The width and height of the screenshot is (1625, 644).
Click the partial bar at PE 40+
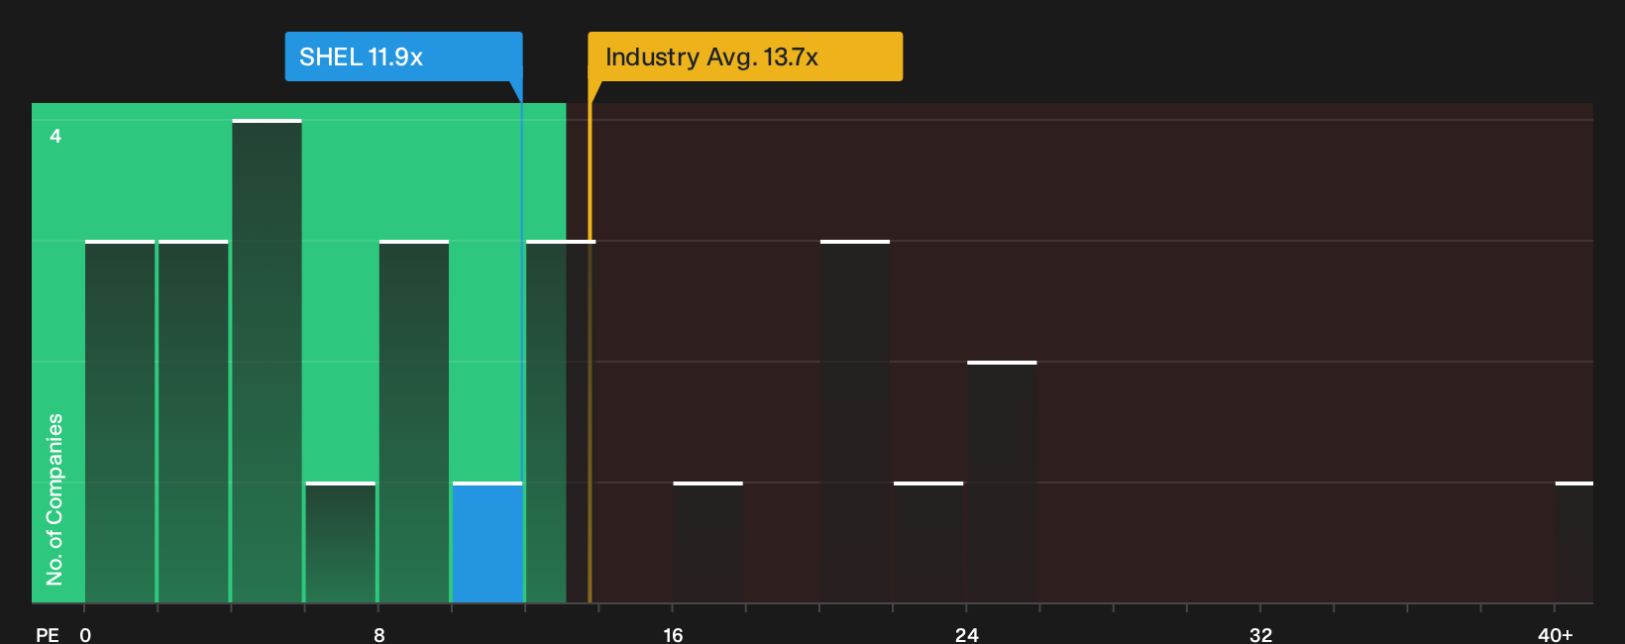click(x=1574, y=543)
